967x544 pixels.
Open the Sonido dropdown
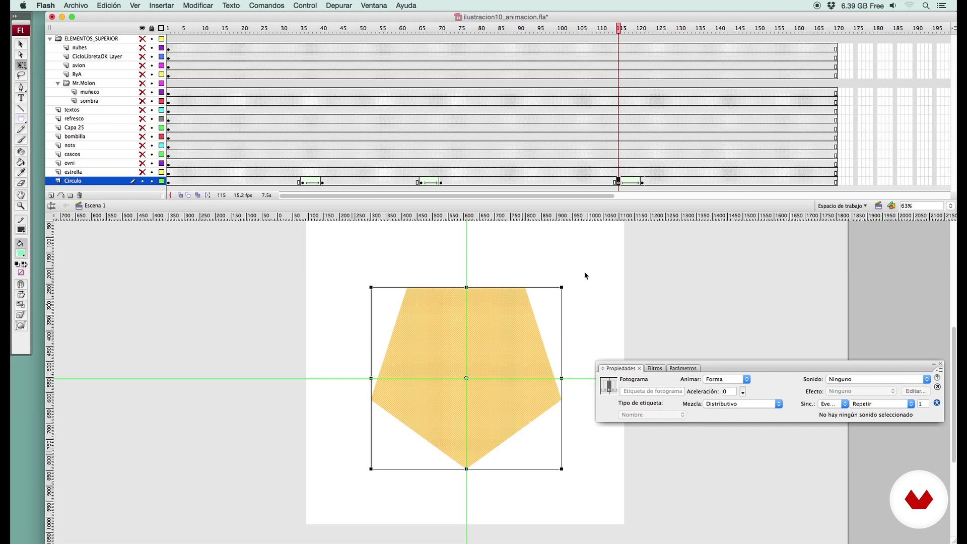tap(878, 379)
